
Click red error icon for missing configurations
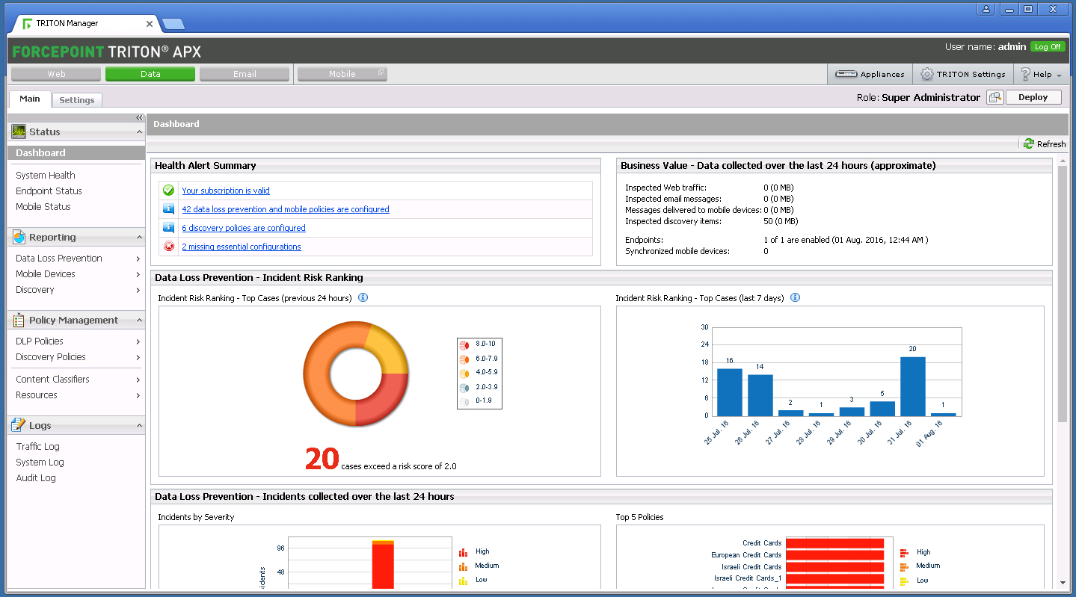click(x=168, y=247)
